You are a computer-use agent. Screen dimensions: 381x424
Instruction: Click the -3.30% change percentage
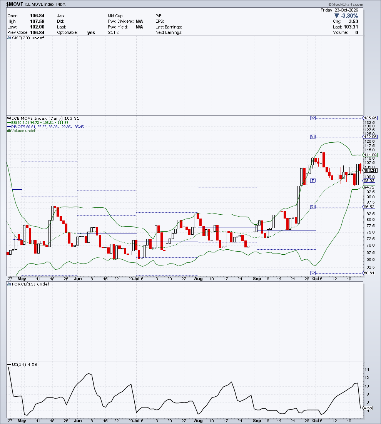(349, 16)
